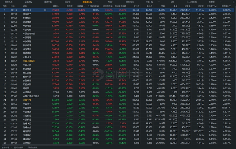Open the circular options icon in row 02319
The image size is (236, 149).
click(45, 10)
